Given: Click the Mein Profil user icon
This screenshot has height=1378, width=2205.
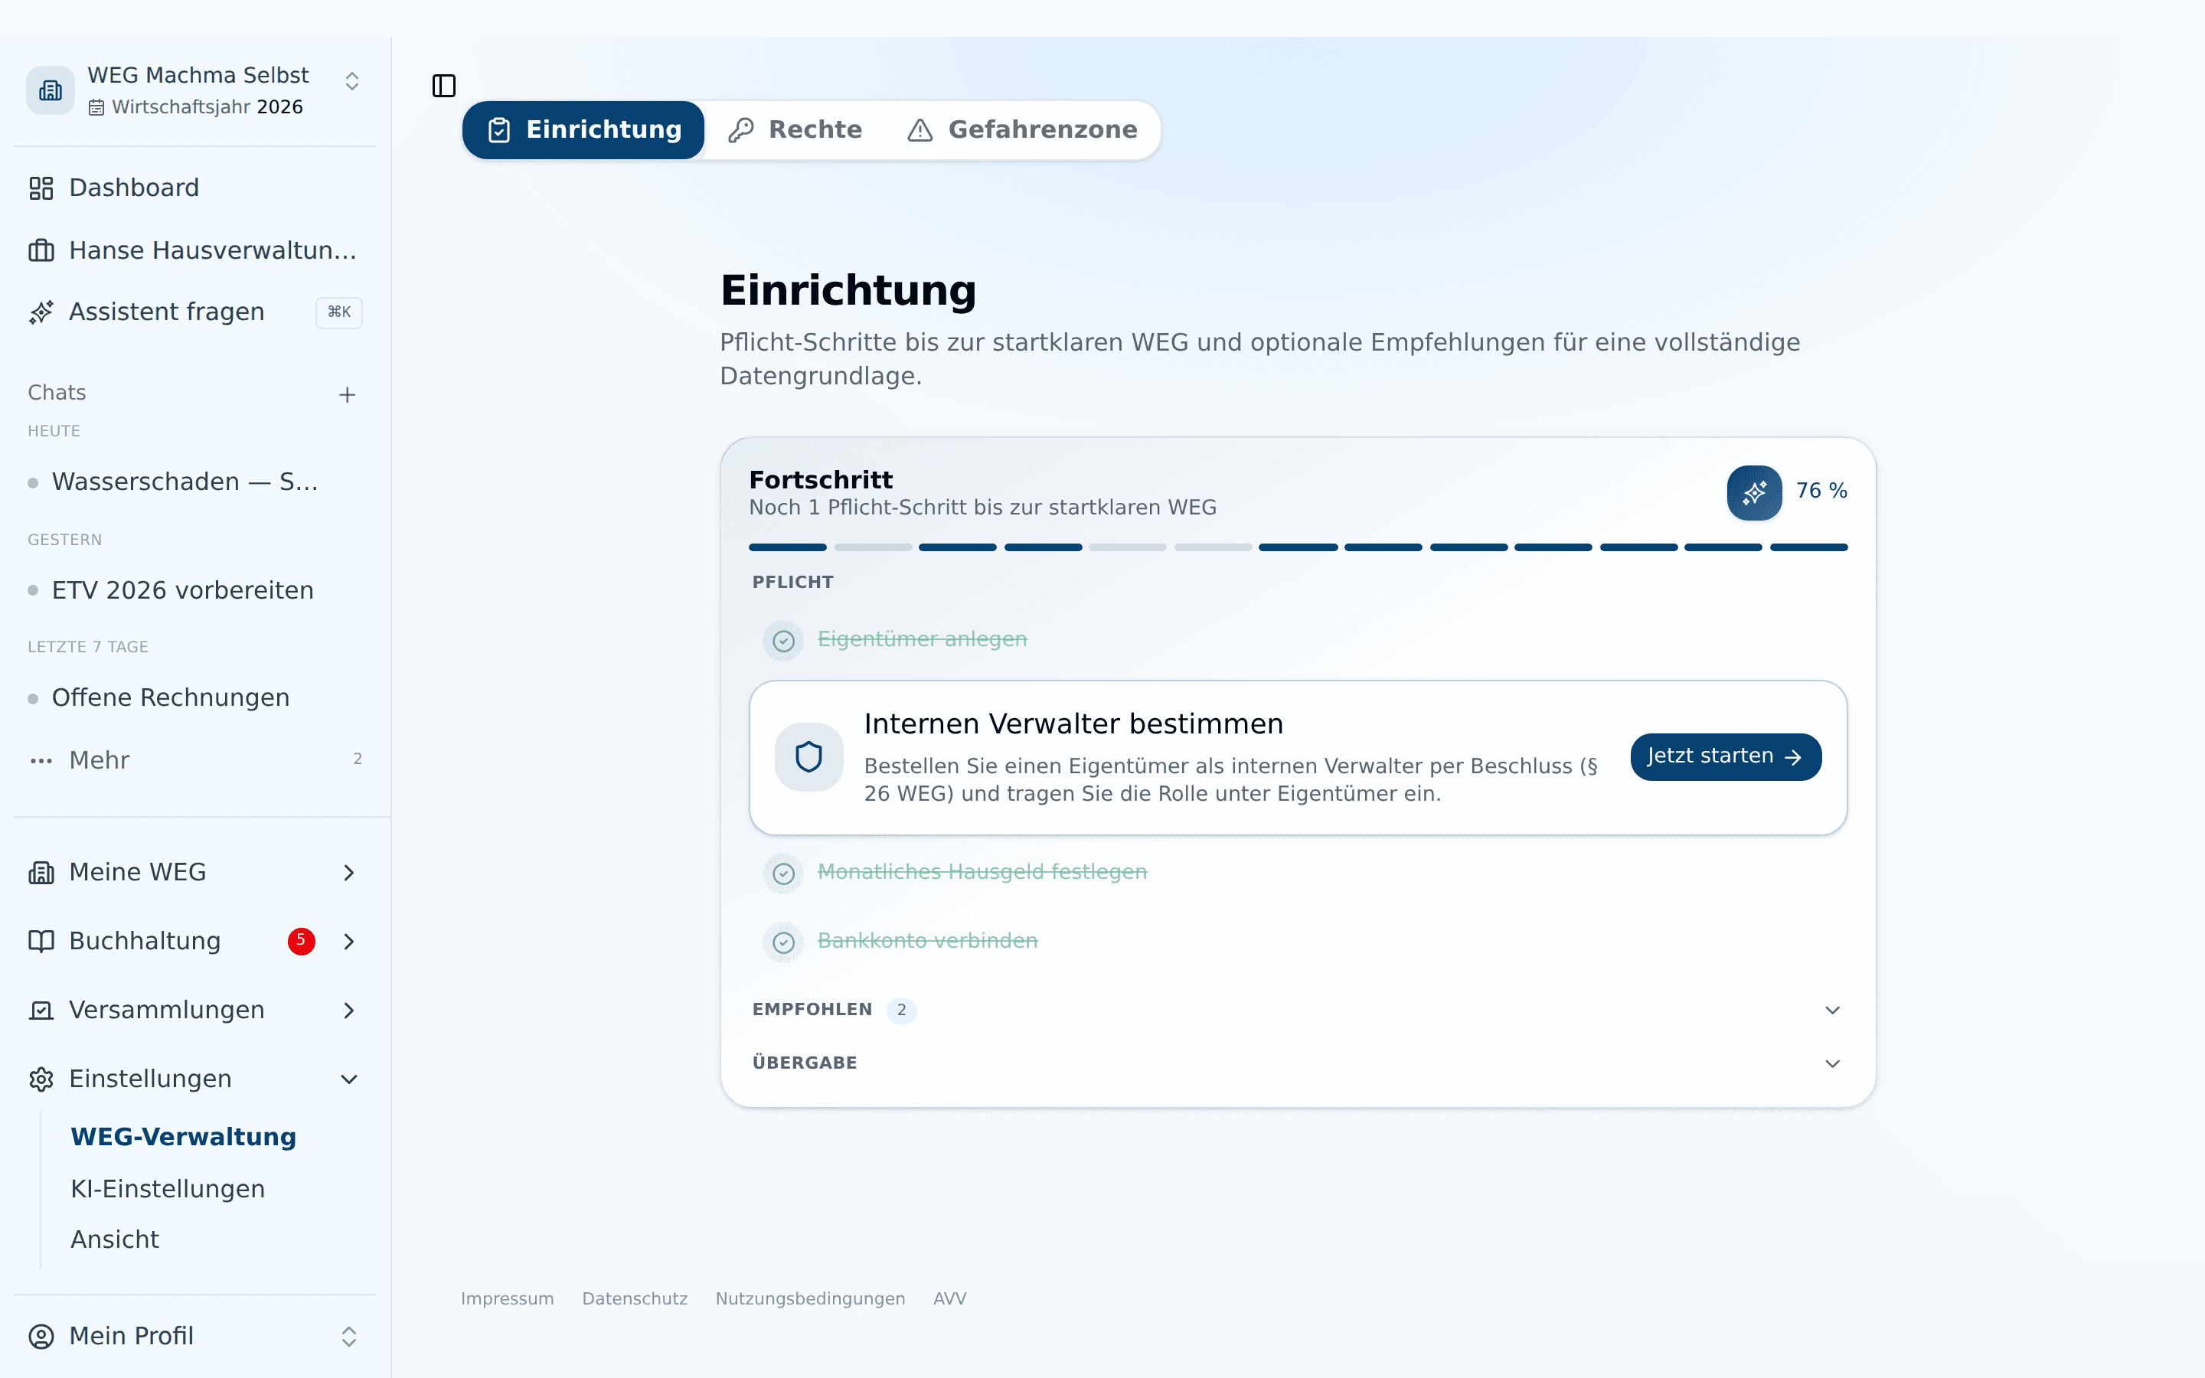Looking at the screenshot, I should click(x=41, y=1336).
